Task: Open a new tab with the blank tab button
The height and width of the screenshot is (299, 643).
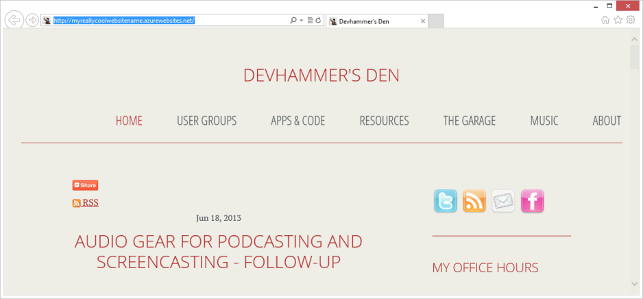Action: [x=435, y=21]
